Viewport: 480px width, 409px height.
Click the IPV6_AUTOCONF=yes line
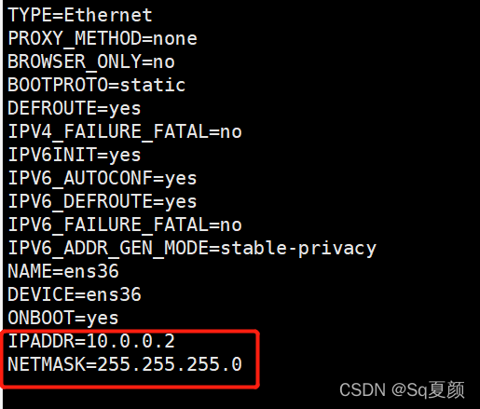(103, 178)
